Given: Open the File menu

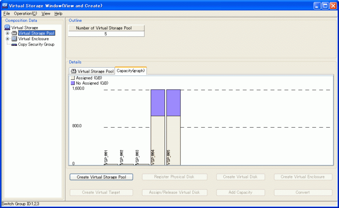Looking at the screenshot, I should [6, 14].
